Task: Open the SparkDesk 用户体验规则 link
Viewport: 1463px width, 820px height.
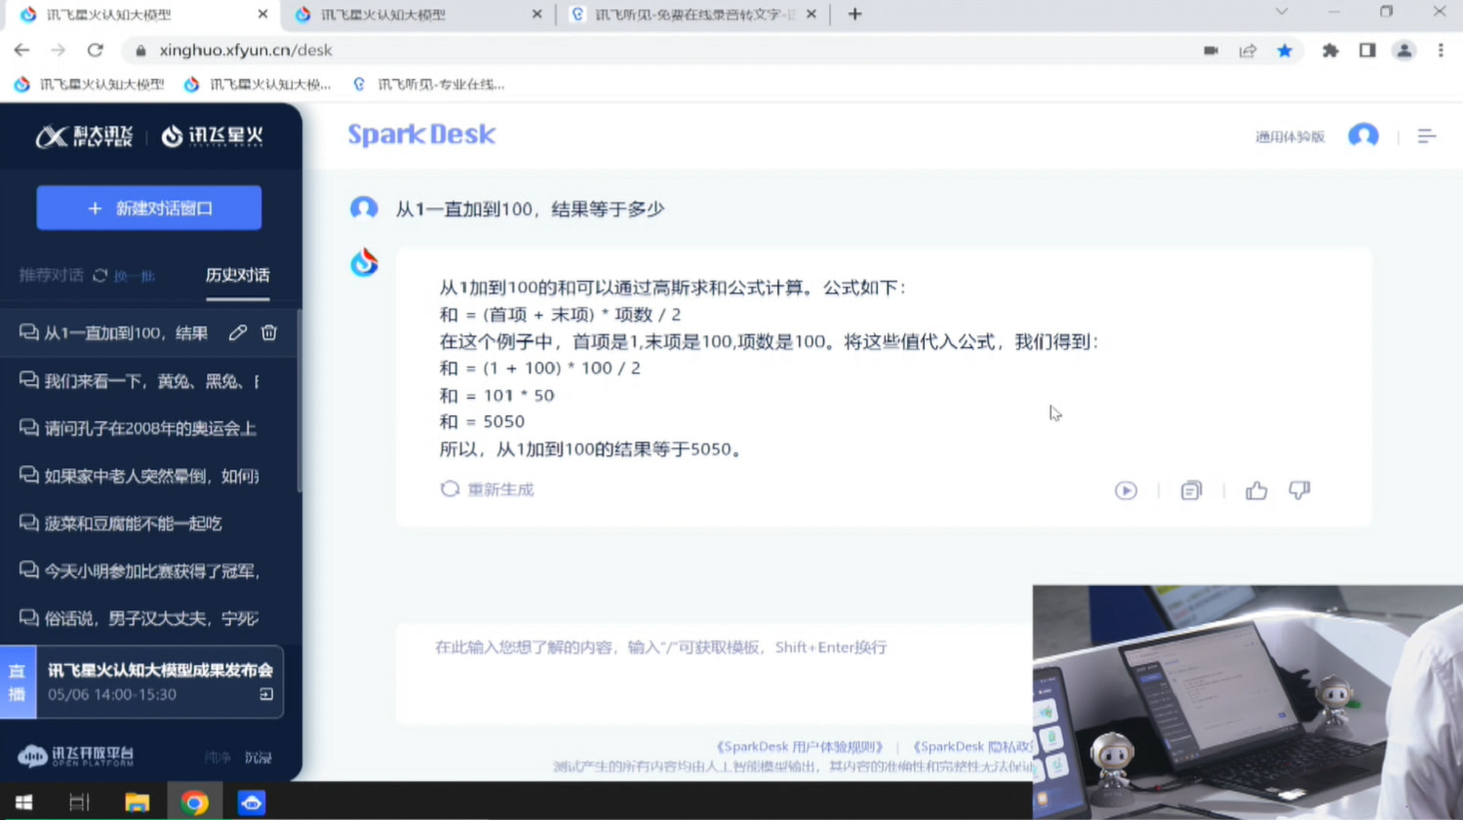Action: pyautogui.click(x=799, y=747)
